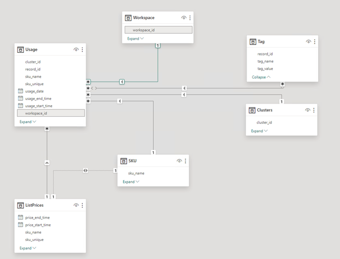Toggle the Tag table eye icon
Screen dimensions: 340x259
[x=308, y=41]
